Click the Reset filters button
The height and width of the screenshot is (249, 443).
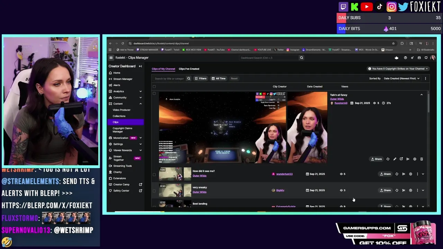point(234,79)
